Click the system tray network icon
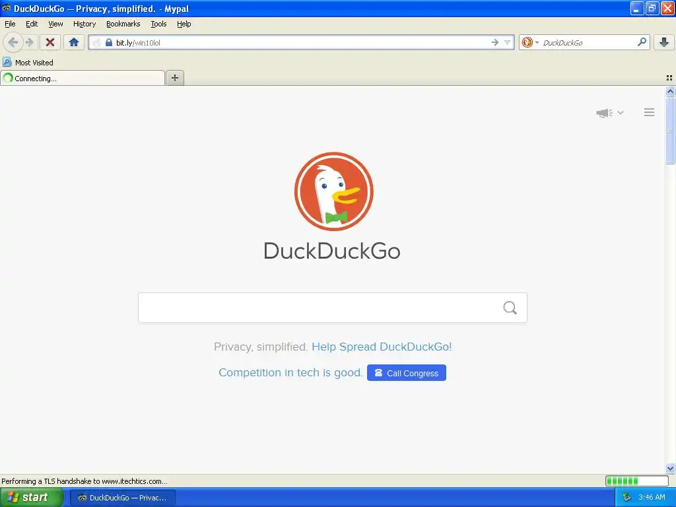Viewport: 676px width, 507px height. (x=626, y=498)
